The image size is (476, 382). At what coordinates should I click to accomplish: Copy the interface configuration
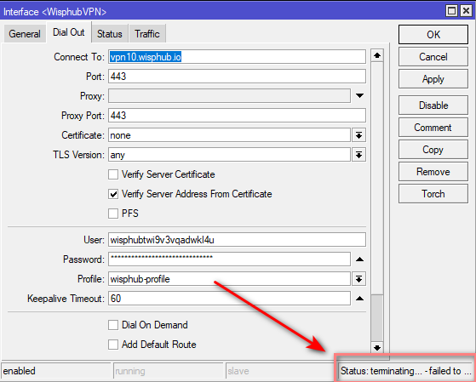point(433,150)
